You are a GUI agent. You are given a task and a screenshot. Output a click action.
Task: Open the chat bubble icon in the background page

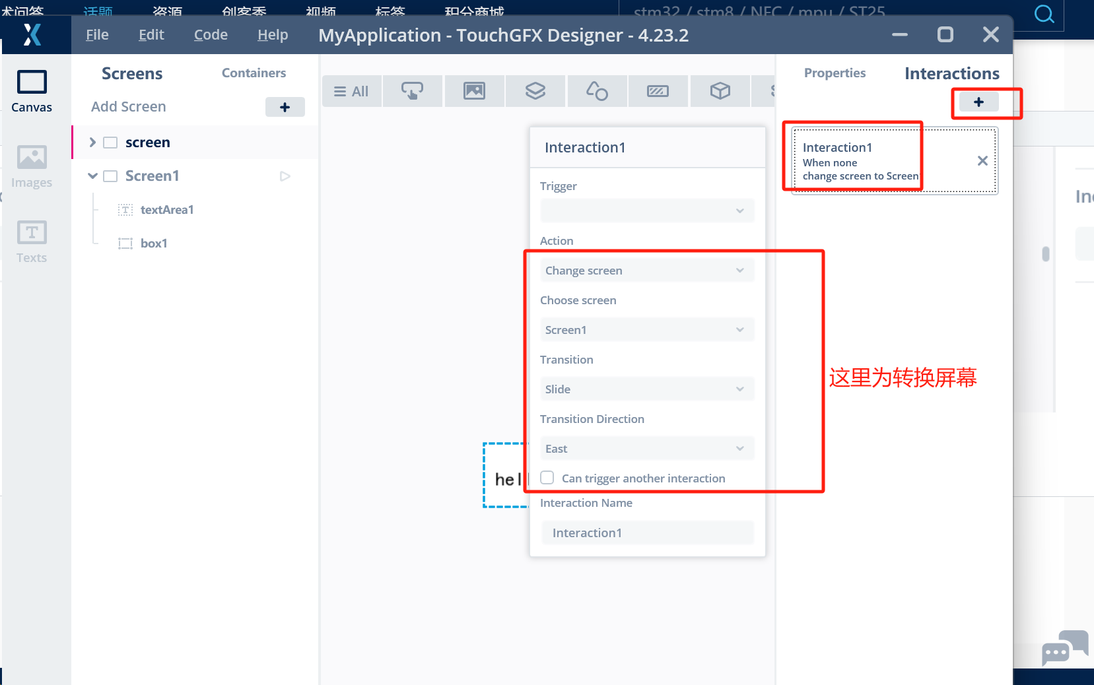1064,648
